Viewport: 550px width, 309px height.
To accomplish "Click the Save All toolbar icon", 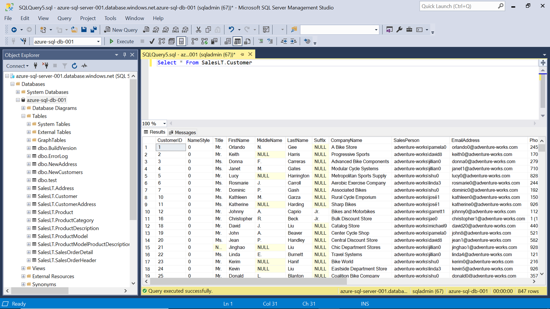I will 94,30.
